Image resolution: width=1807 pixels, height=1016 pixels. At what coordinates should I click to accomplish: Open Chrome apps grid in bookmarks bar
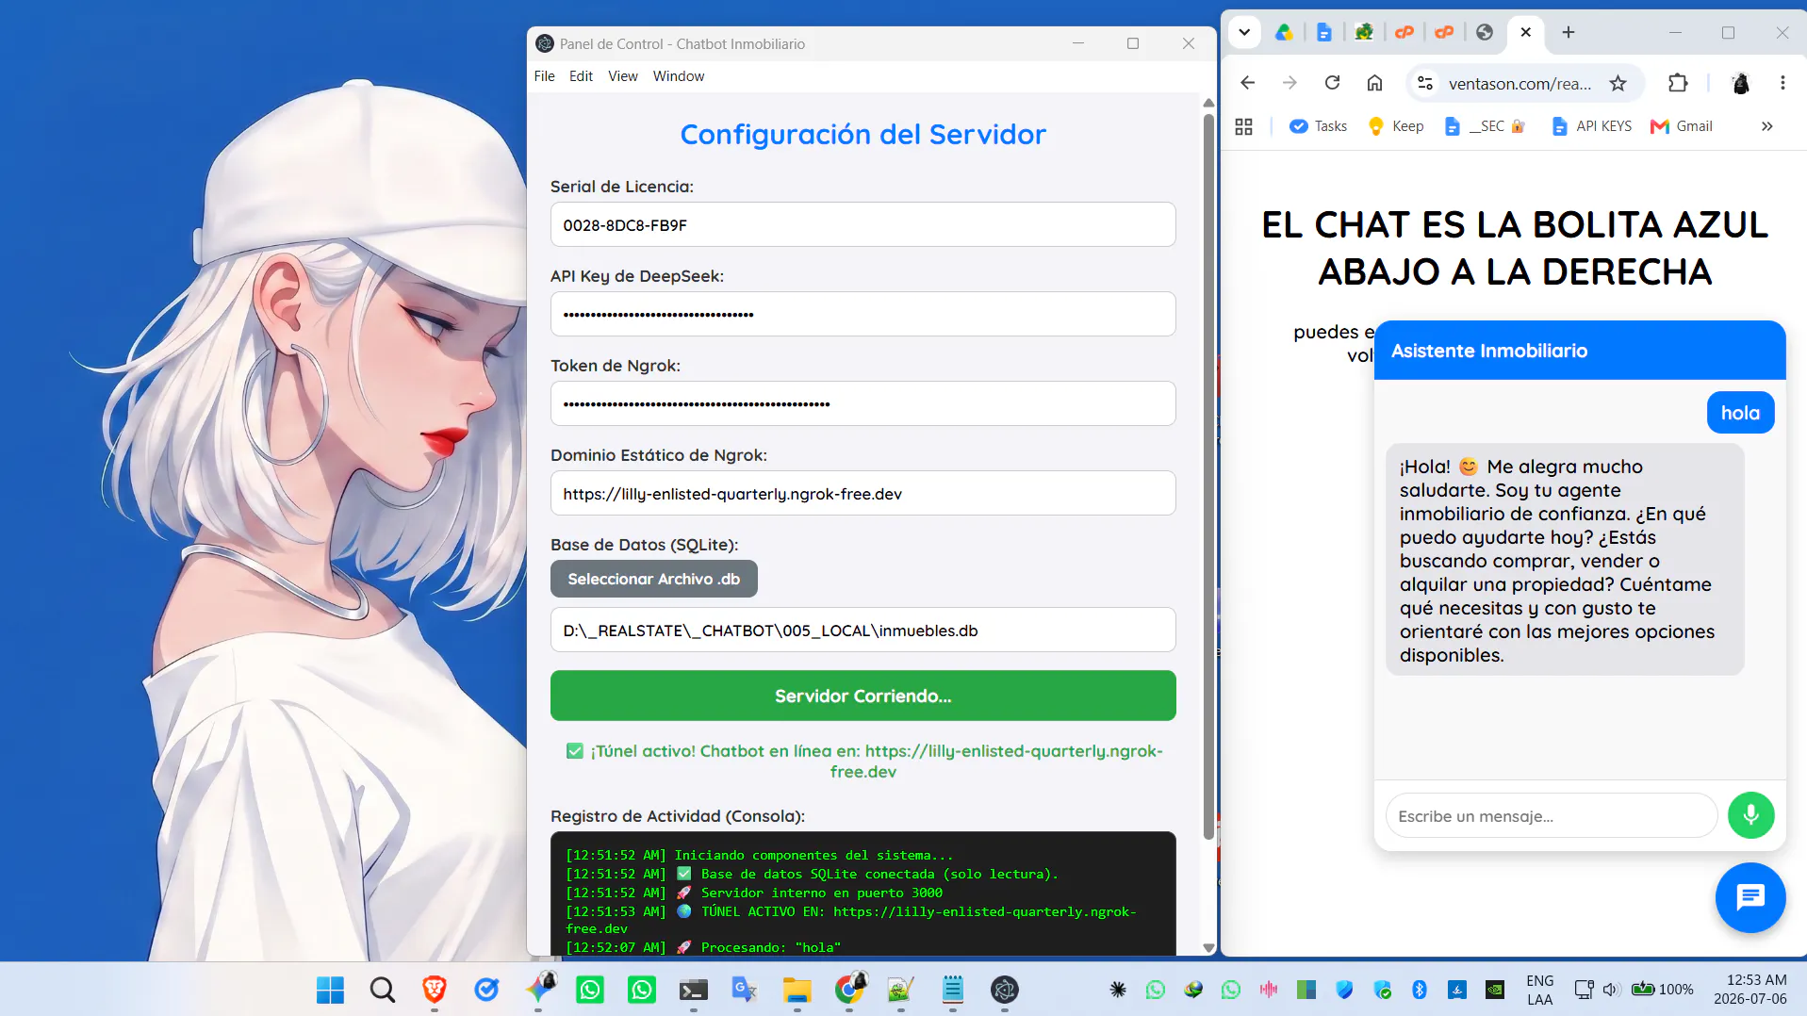pyautogui.click(x=1243, y=126)
